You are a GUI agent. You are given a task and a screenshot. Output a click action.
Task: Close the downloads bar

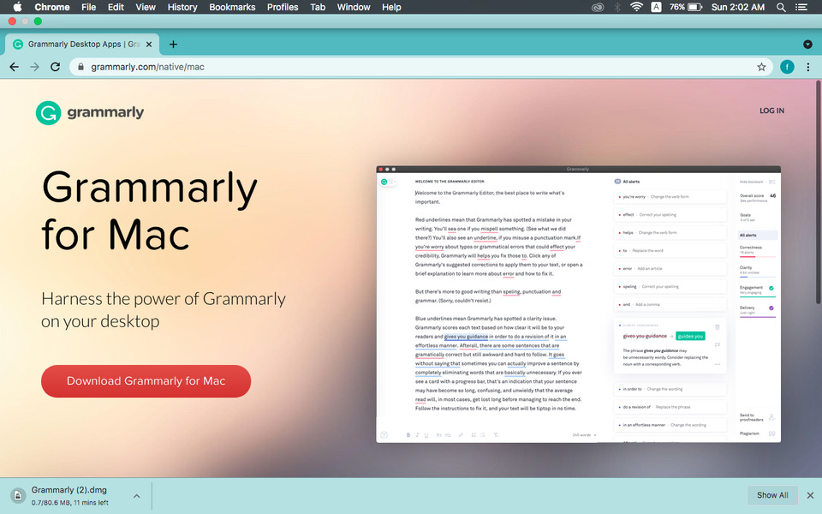pos(810,495)
